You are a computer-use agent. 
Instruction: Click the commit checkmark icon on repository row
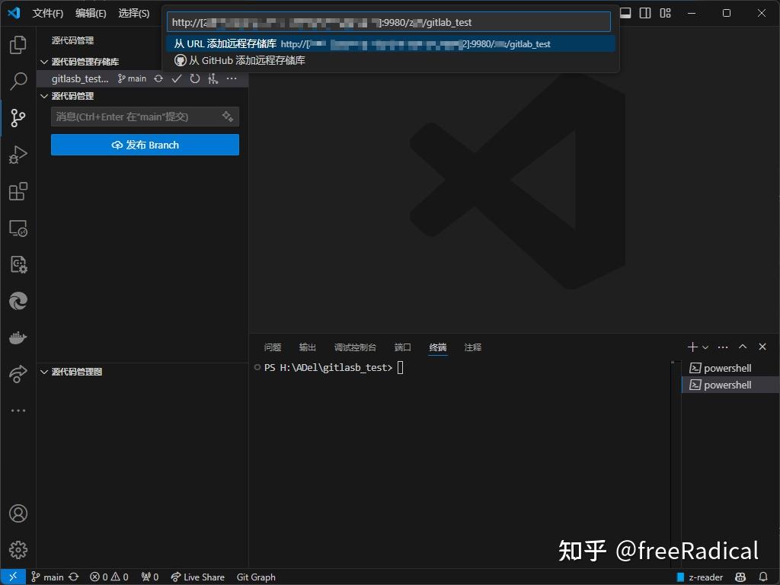pos(177,78)
